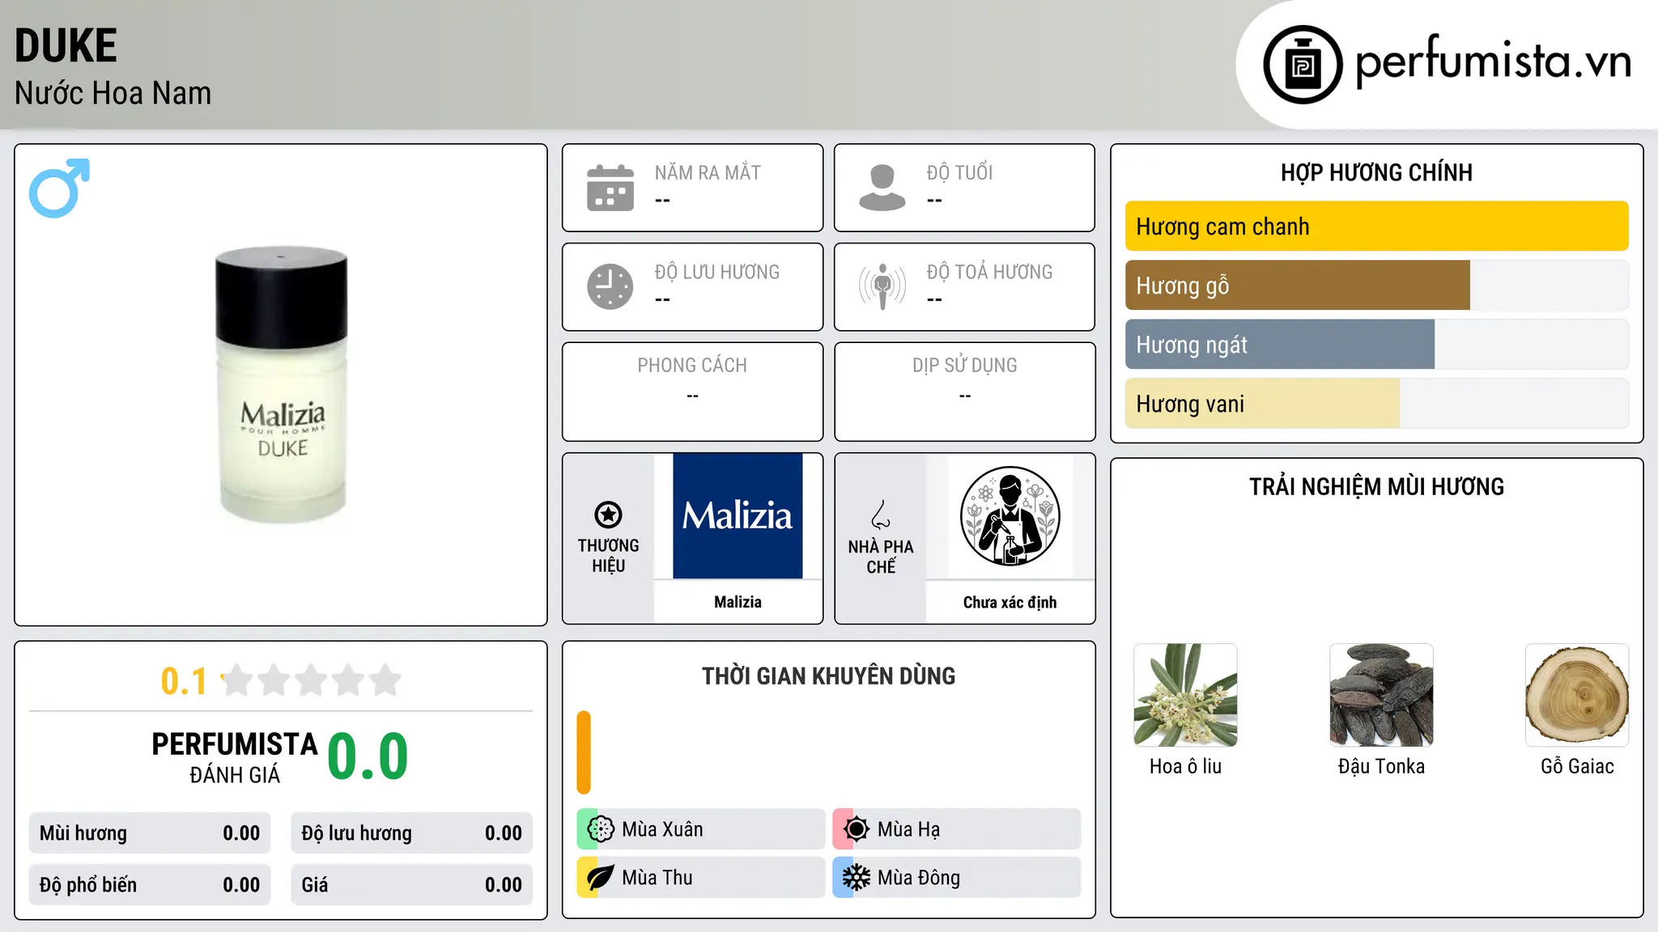Click the nose icon above Nhà Pha Chế
The width and height of the screenshot is (1658, 932).
[x=881, y=515]
